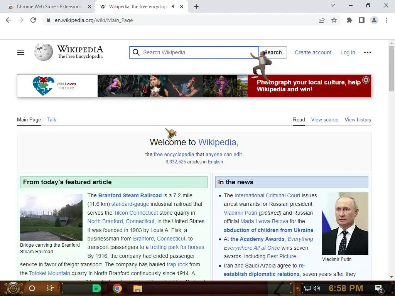Open the Create account link
Screen dimensions: 395x296
tap(313, 52)
